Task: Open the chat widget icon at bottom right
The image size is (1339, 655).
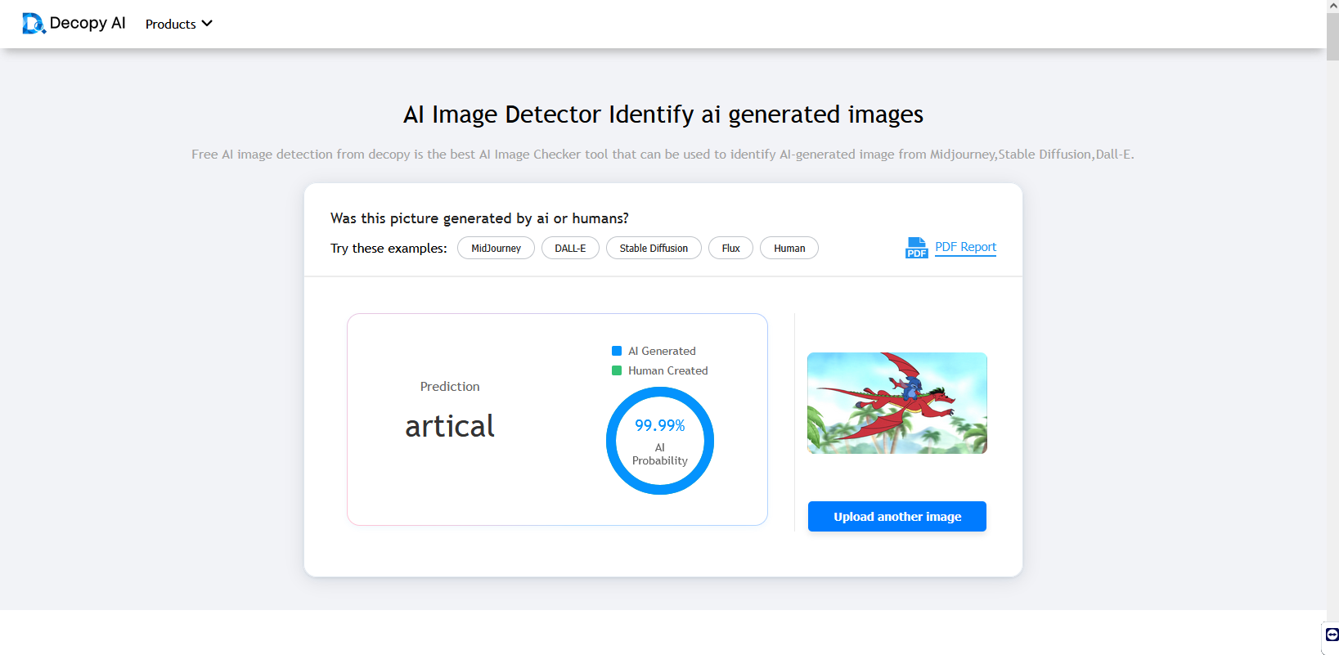Action: 1332,635
